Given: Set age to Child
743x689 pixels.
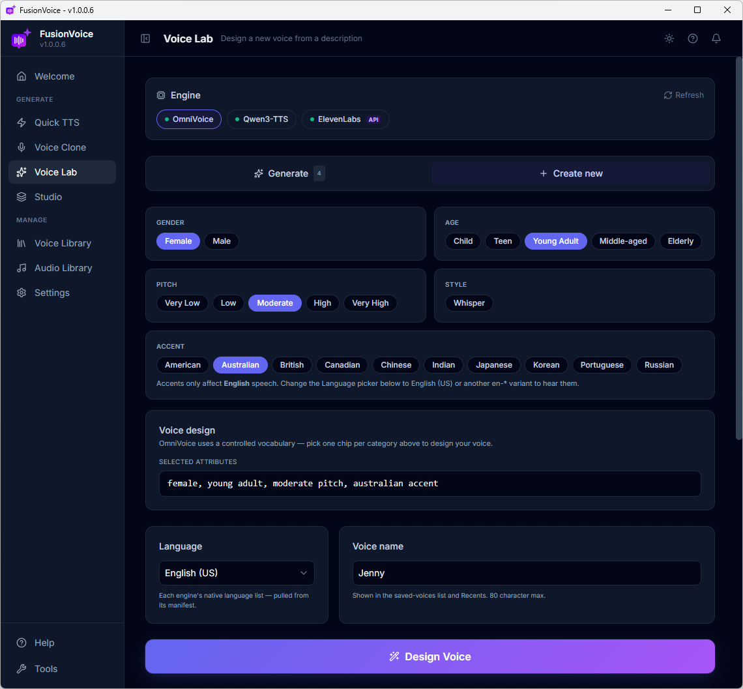Looking at the screenshot, I should (463, 241).
